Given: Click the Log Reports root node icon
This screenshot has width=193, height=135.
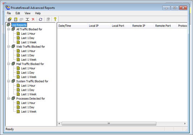Looking at the screenshot, I should click(8, 25).
